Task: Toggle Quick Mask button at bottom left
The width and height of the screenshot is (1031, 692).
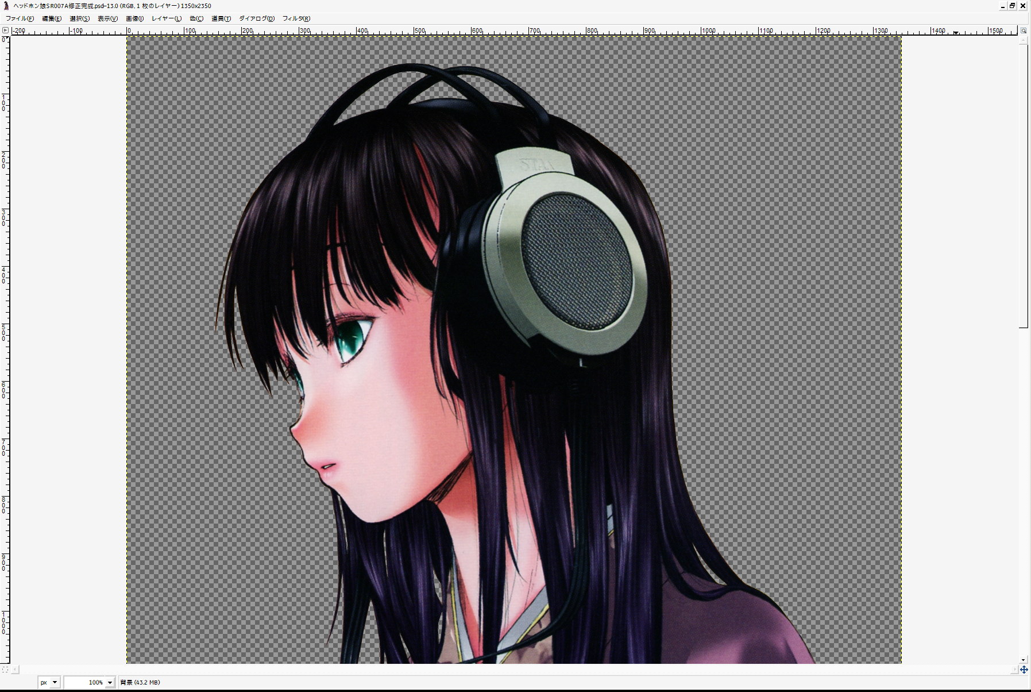Action: coord(5,669)
